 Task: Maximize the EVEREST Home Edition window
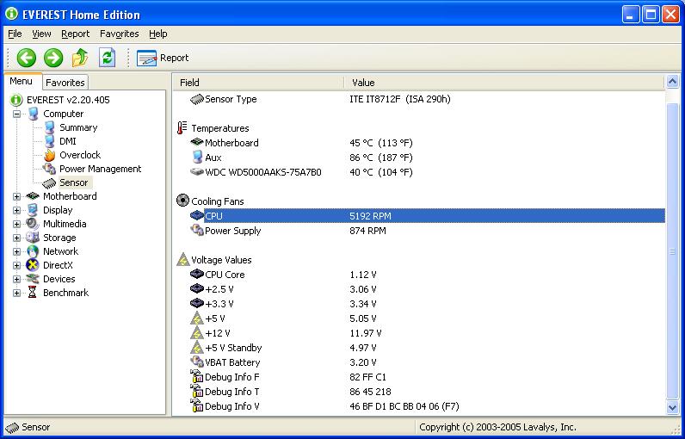point(651,15)
